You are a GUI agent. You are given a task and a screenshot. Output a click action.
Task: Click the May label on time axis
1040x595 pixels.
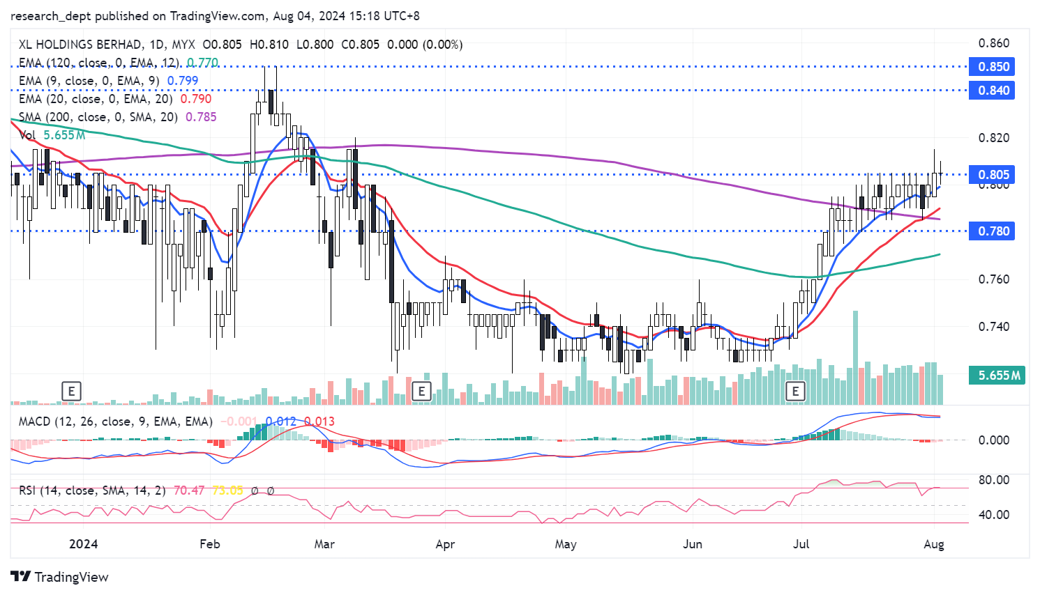pos(565,544)
